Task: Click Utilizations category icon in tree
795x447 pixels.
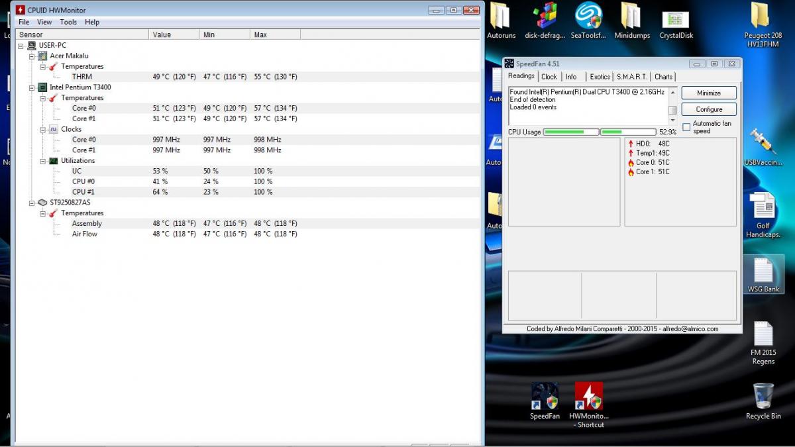Action: 53,160
